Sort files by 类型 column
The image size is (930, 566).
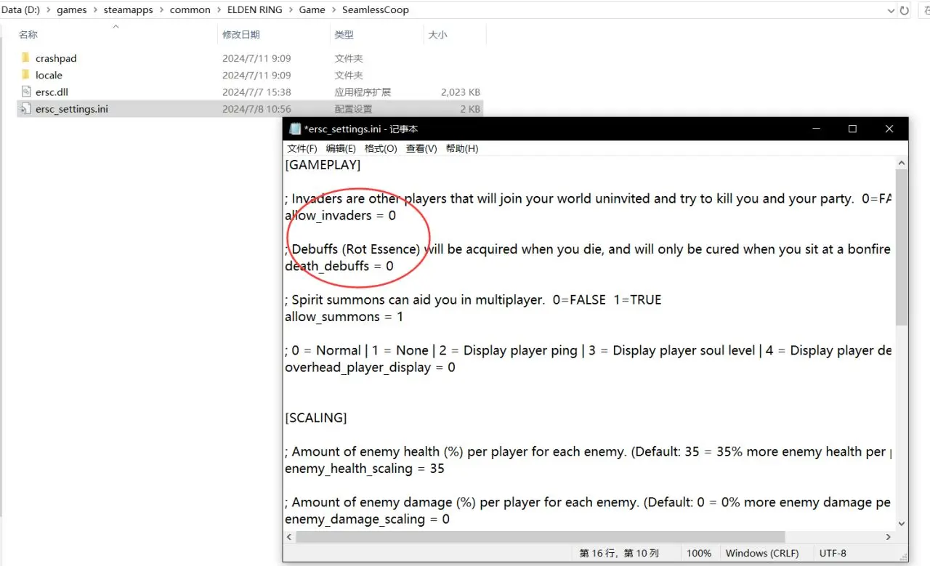click(x=344, y=35)
